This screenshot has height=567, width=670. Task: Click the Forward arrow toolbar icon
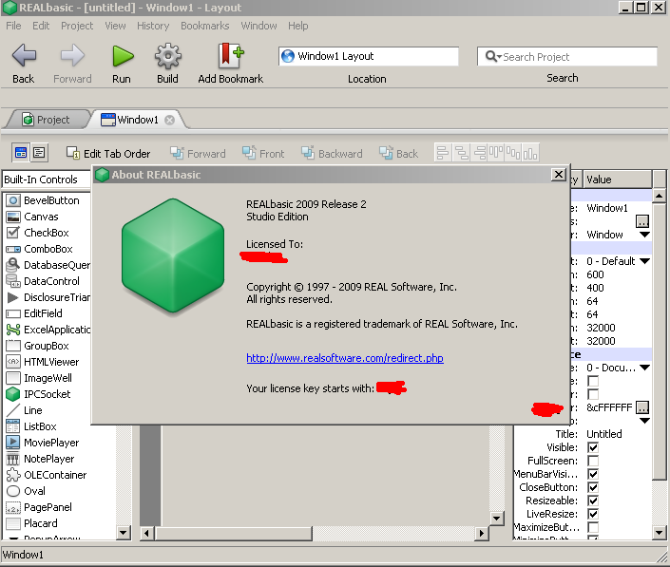coord(72,56)
